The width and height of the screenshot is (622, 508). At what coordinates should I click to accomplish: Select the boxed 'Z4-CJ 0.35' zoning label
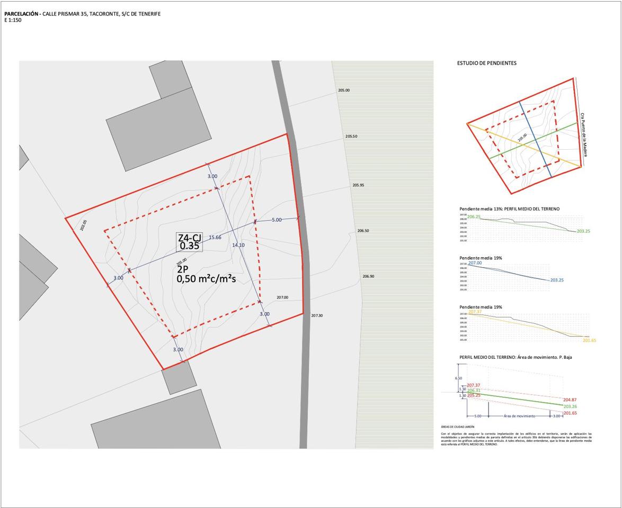[190, 242]
